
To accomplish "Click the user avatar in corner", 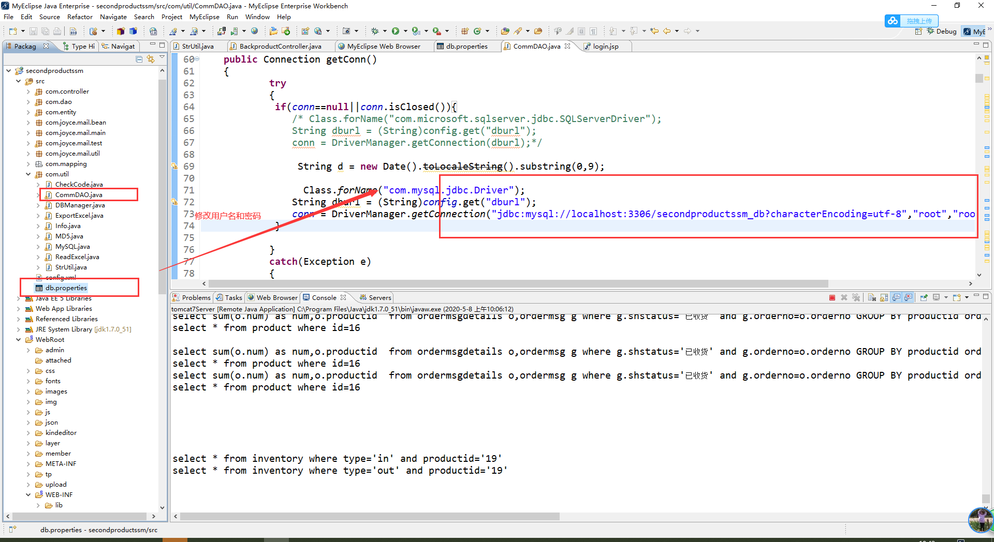I will tap(981, 520).
